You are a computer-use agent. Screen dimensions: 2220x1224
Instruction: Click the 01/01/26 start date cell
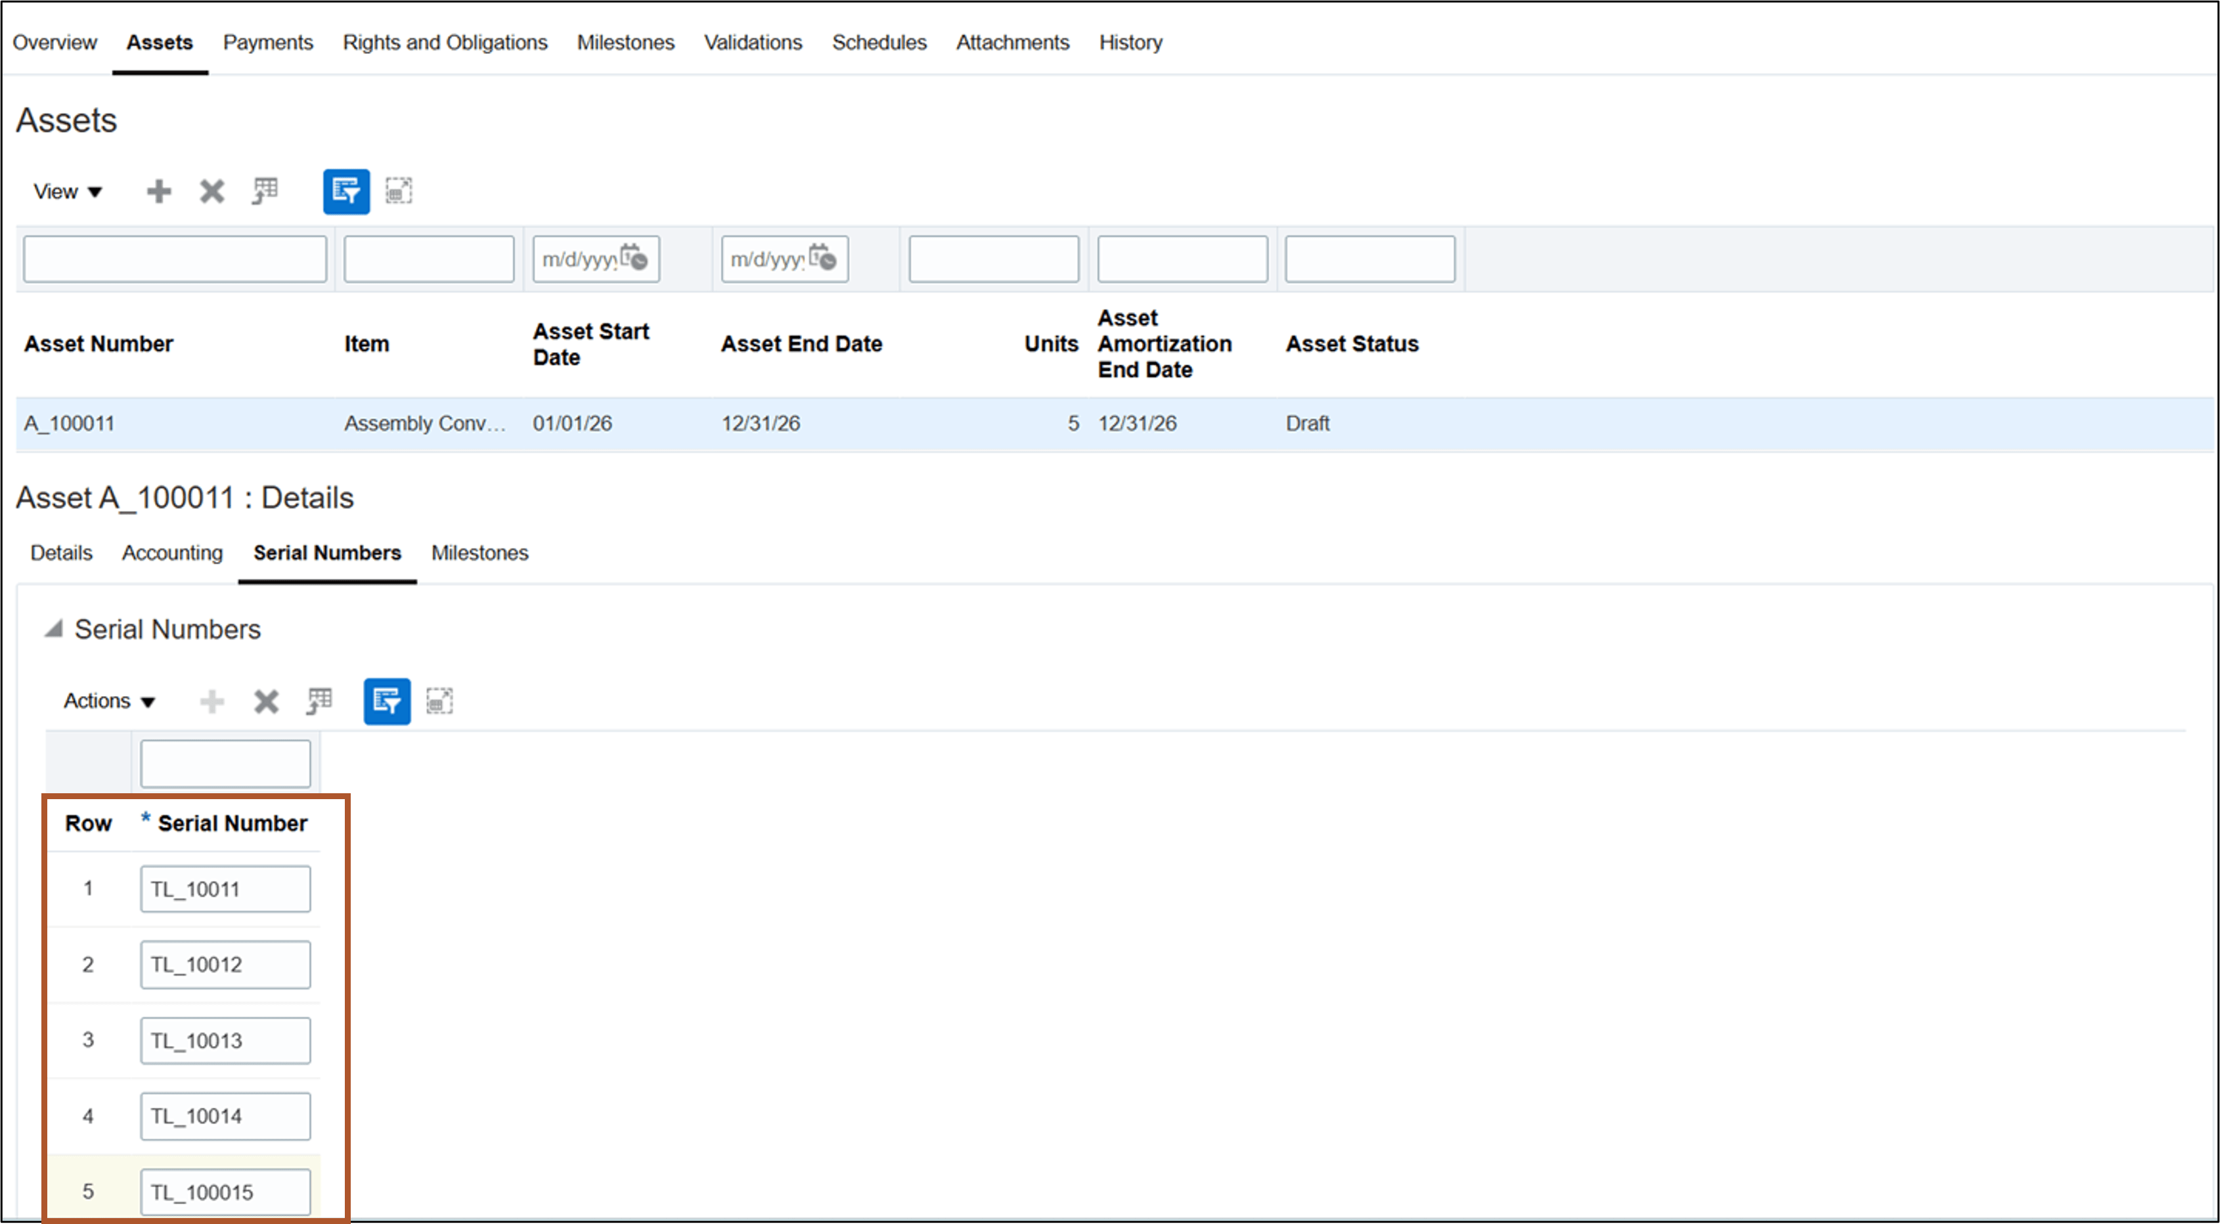pos(572,424)
